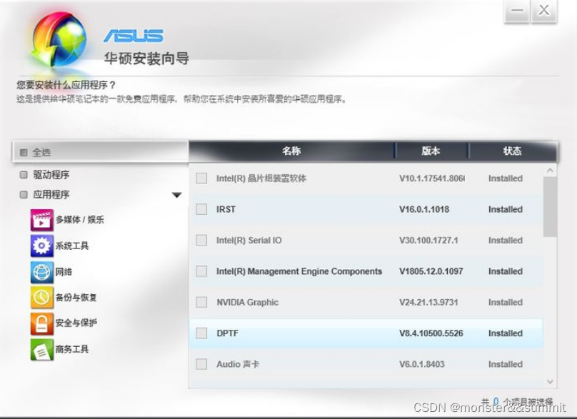Screen dimensions: 577x419
Task: Select the 安全与保护 lock icon
Action: click(42, 323)
